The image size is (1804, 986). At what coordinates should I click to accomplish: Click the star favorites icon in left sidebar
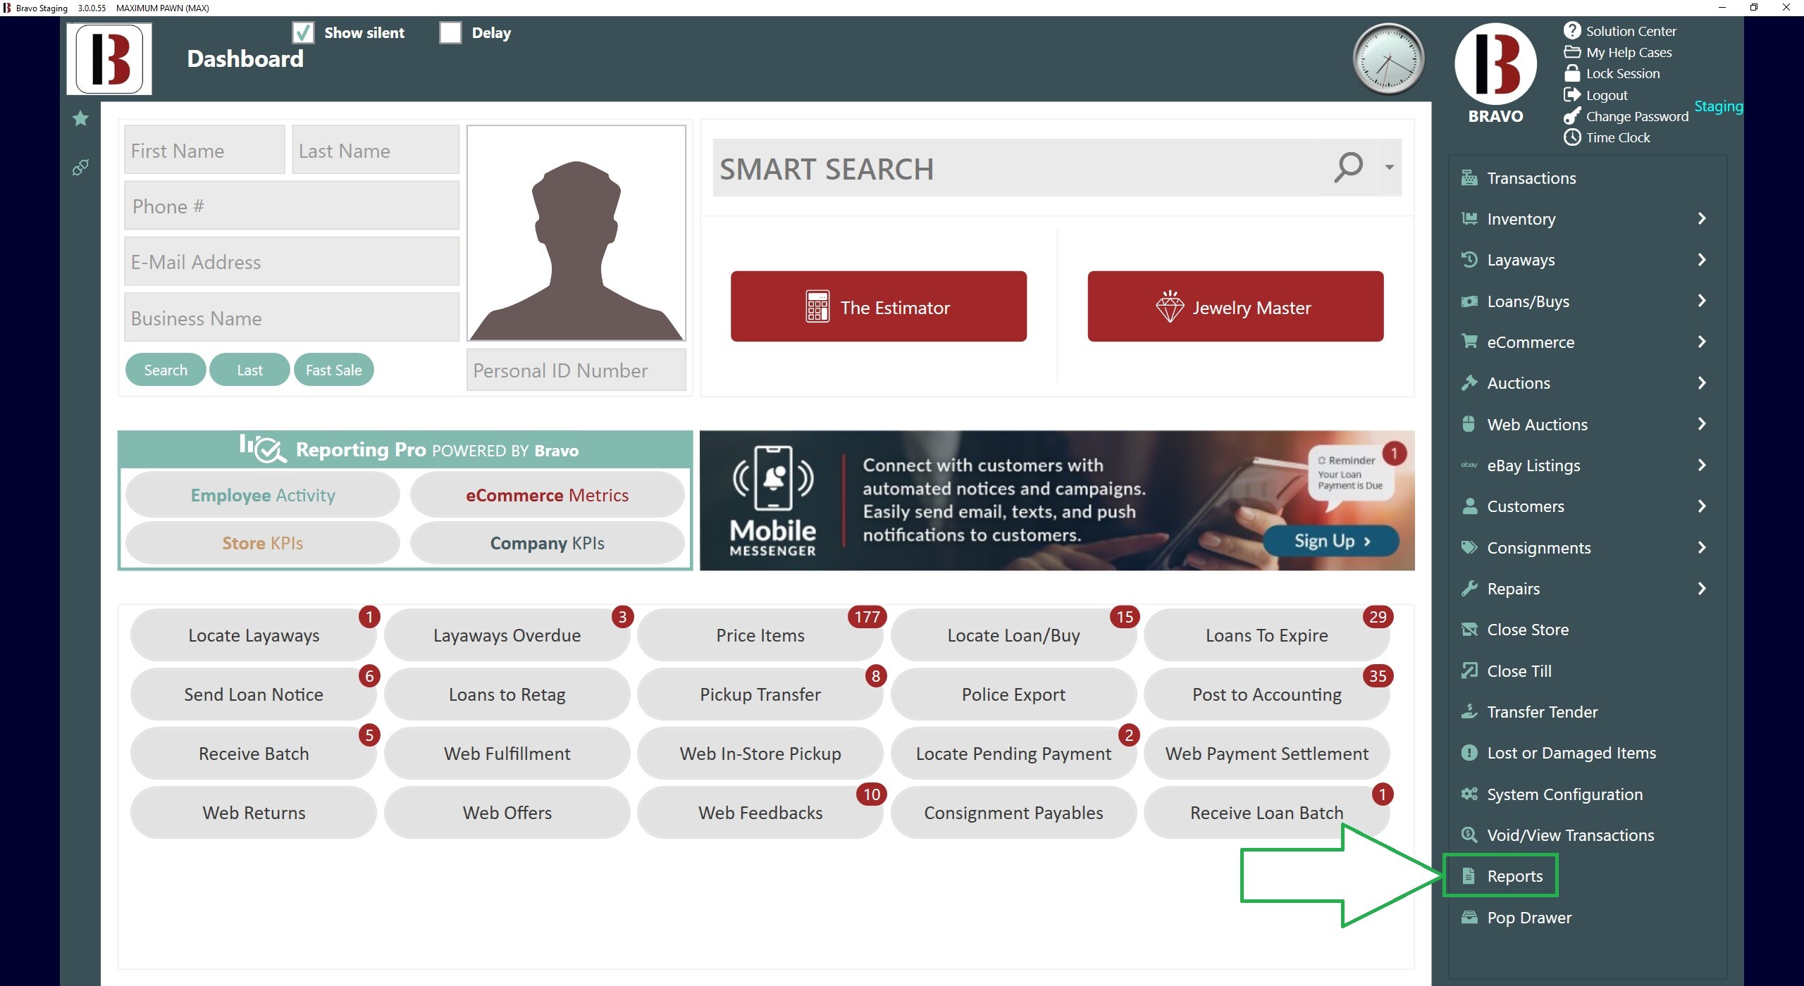point(80,118)
